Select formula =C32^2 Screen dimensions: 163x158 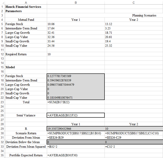click(134, 147)
